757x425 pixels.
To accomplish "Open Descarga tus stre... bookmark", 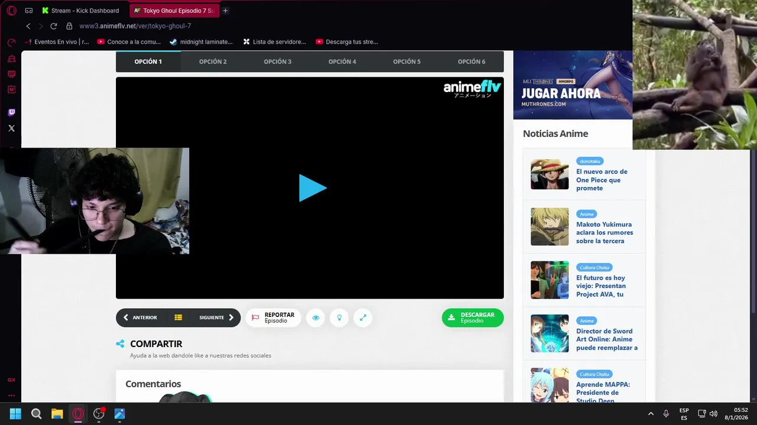I will coord(347,42).
